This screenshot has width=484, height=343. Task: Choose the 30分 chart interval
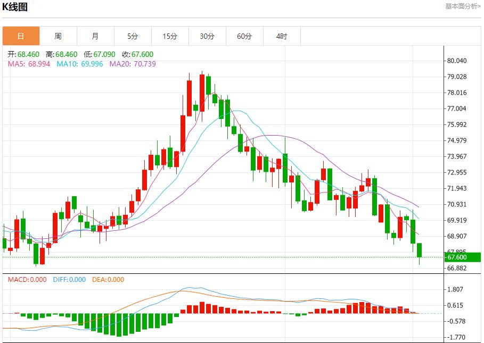coord(207,36)
